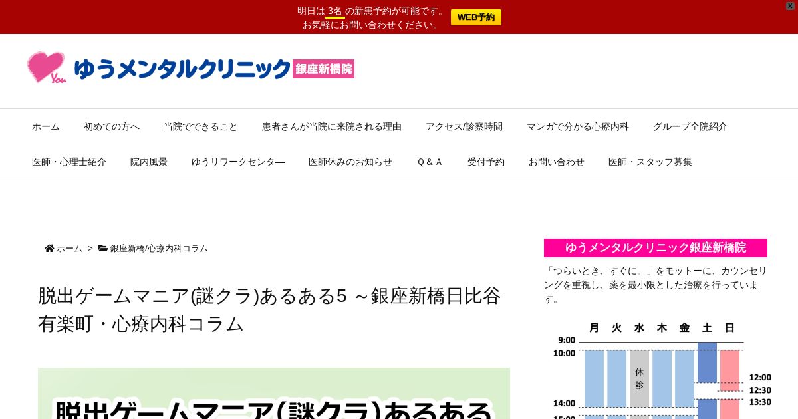The width and height of the screenshot is (798, 419).
Task: Click the 3名 count in the banner
Action: click(x=334, y=11)
